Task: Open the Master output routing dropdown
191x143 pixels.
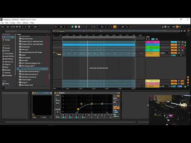Action: tap(165, 53)
